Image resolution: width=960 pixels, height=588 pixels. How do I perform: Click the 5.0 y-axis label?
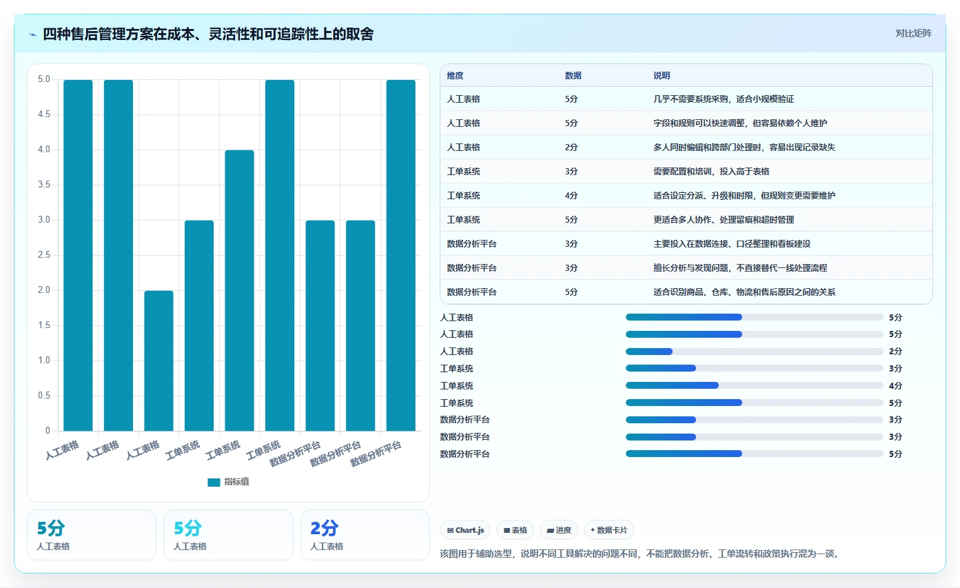point(43,79)
